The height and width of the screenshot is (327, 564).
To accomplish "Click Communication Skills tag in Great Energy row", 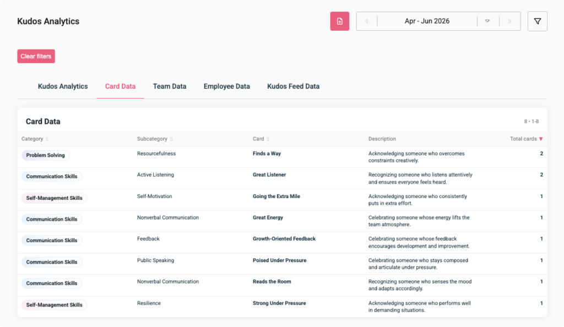I will point(52,219).
